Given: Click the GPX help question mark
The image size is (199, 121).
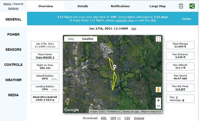Looking at the screenshot, I should [x=119, y=118].
